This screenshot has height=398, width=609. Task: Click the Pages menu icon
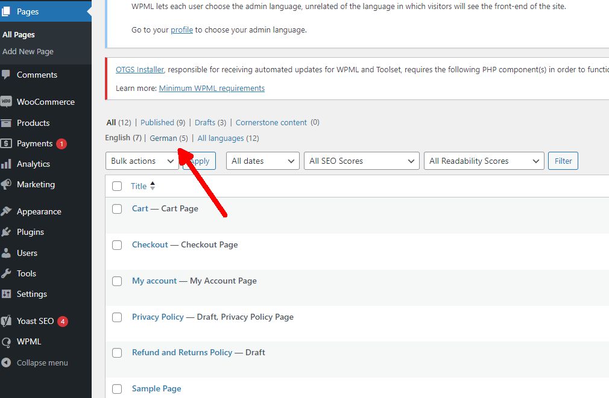pyautogui.click(x=5, y=11)
